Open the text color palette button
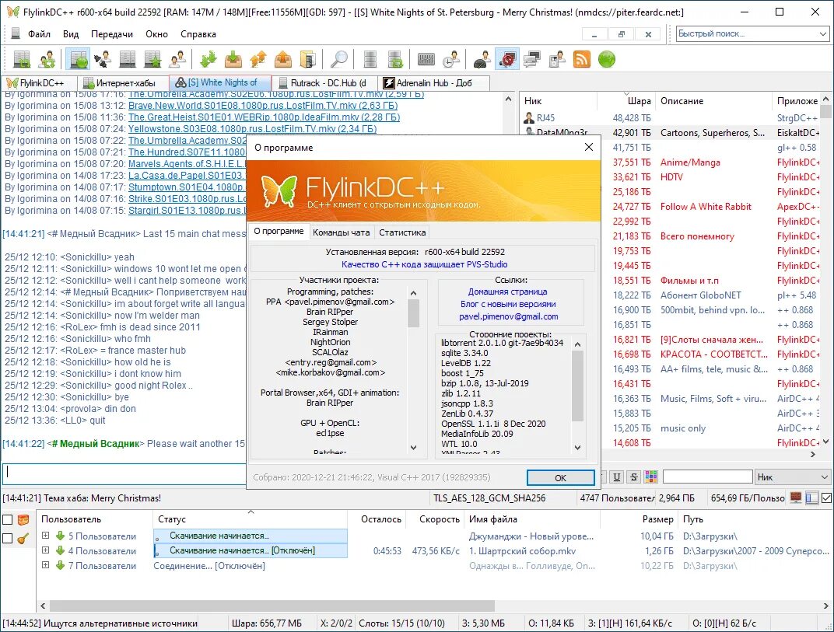Screen dimensions: 834x632 click(x=651, y=477)
